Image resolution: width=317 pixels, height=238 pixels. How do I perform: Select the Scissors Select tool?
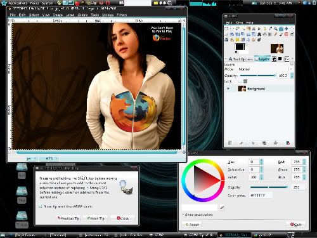254,29
